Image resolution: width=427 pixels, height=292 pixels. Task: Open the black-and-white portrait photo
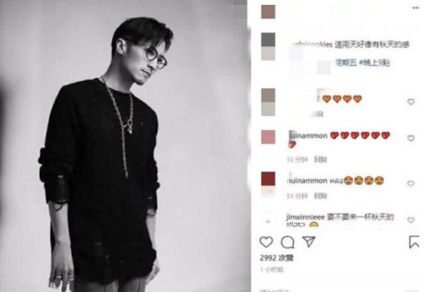pos(124,146)
